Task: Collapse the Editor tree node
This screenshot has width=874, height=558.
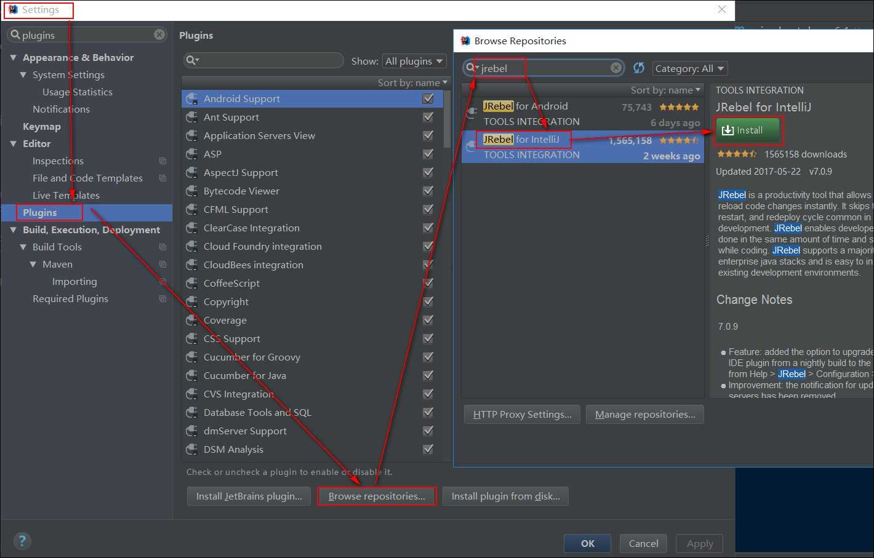Action: click(x=13, y=144)
